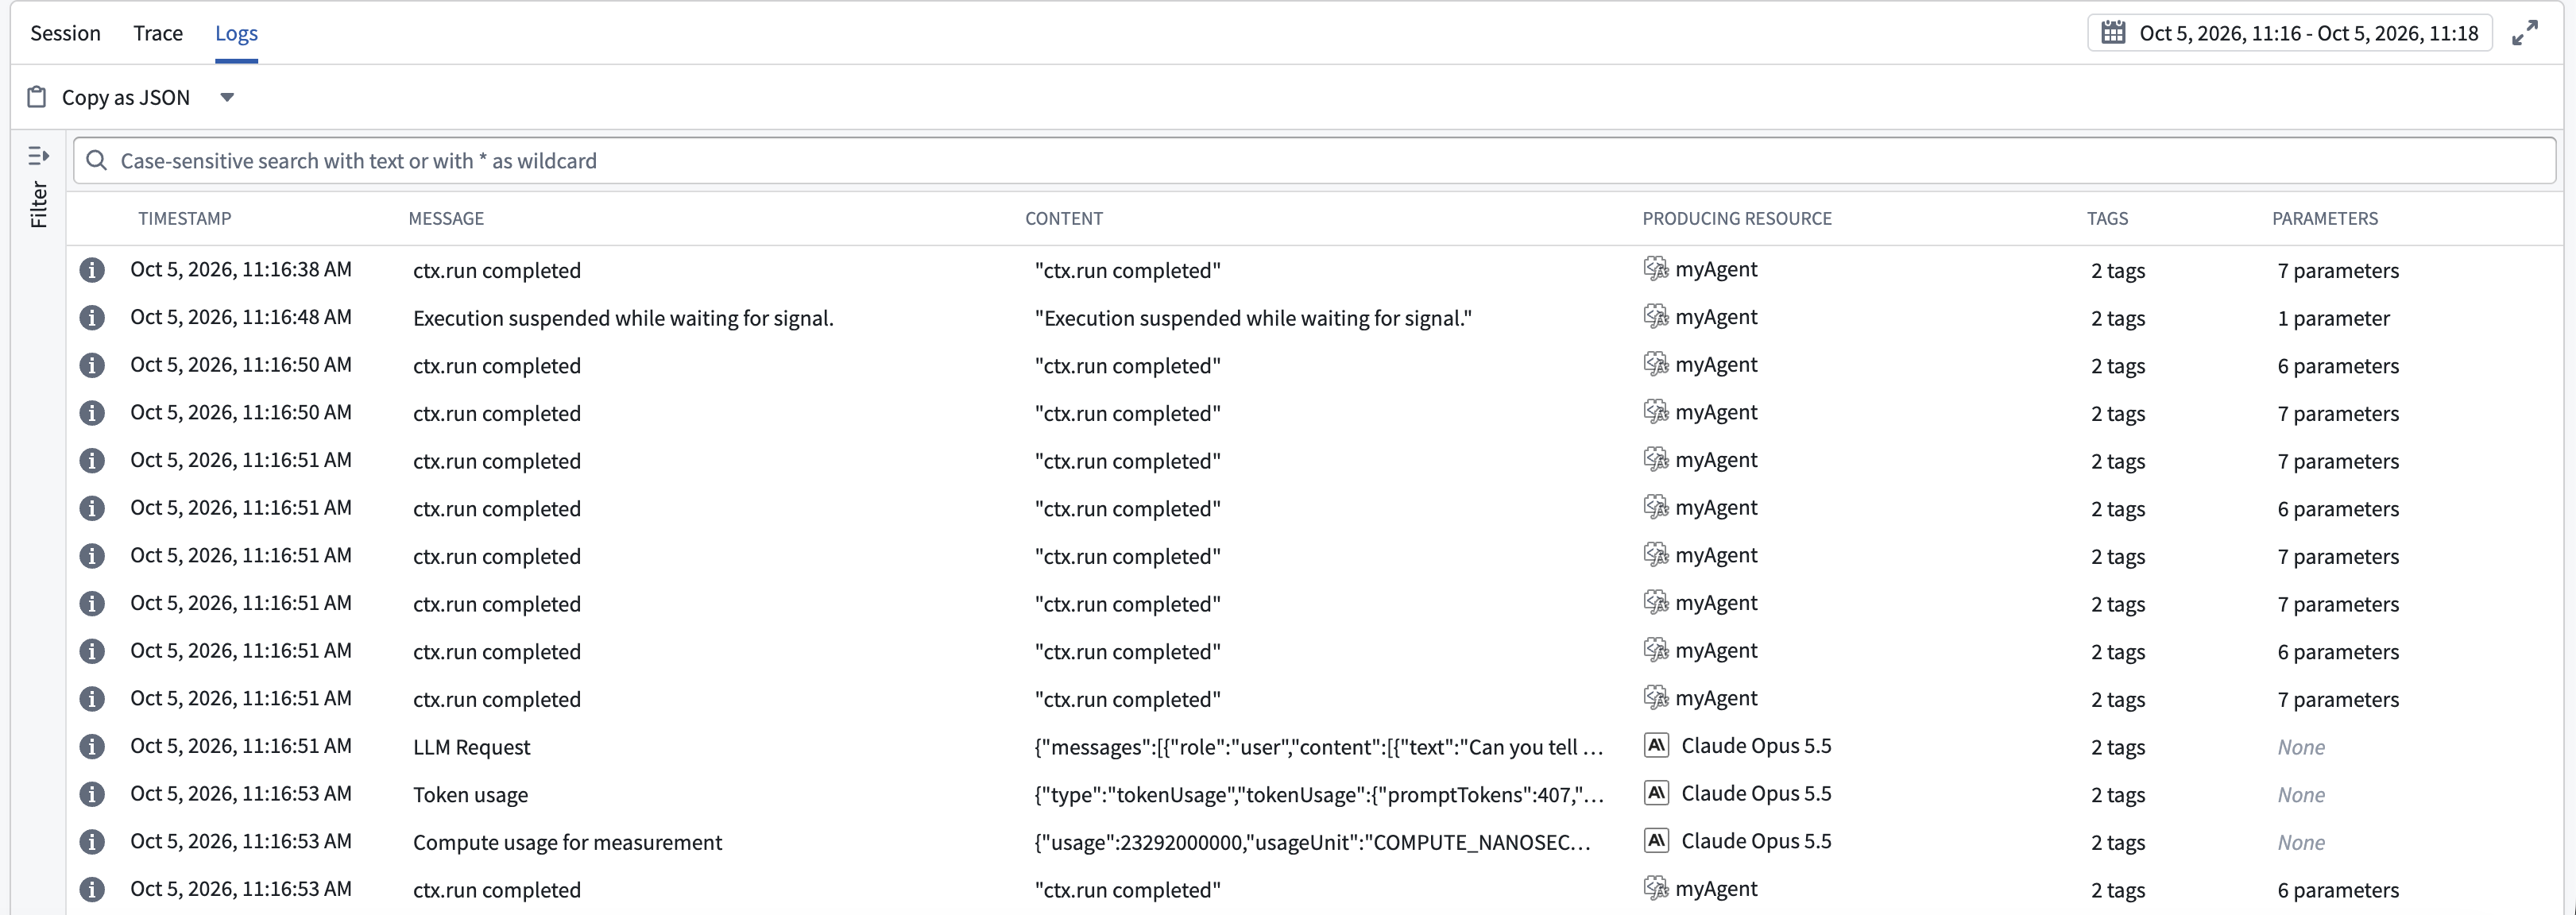Click the content starting with {"messages":
This screenshot has height=915, width=2576.
pos(1318,747)
